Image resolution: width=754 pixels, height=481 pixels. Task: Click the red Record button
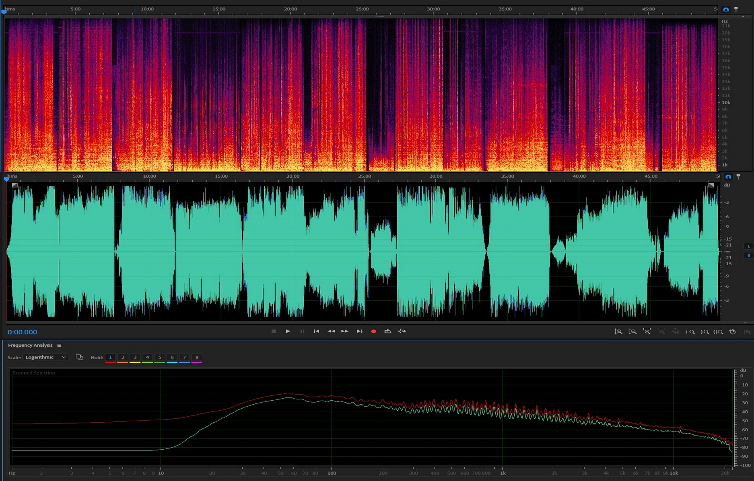click(373, 331)
